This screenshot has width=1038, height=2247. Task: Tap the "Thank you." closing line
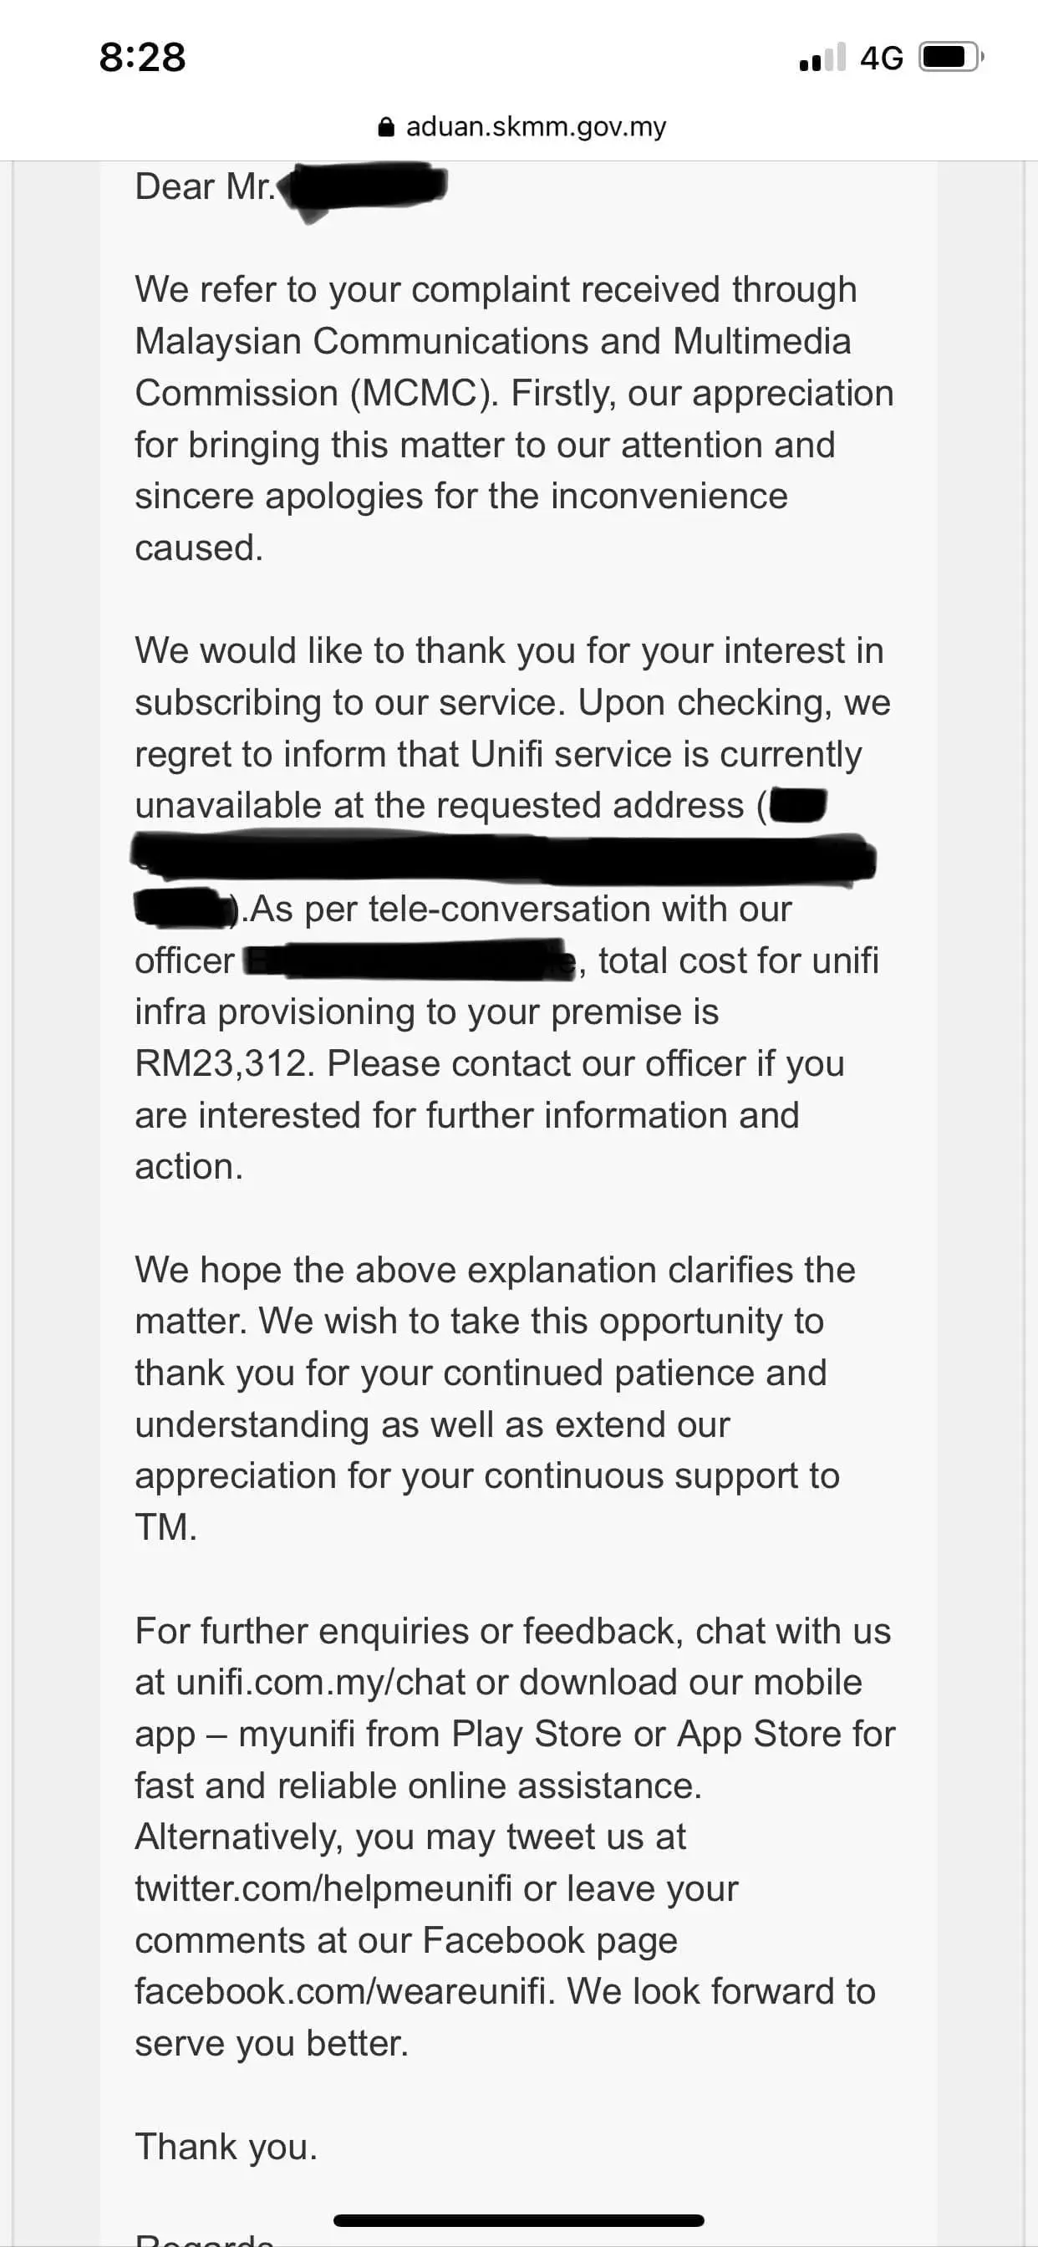tap(226, 2147)
